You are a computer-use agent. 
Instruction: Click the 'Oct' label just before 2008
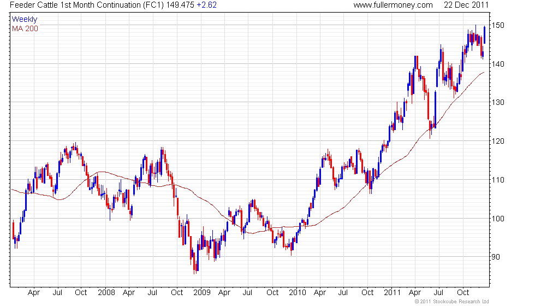[81, 293]
